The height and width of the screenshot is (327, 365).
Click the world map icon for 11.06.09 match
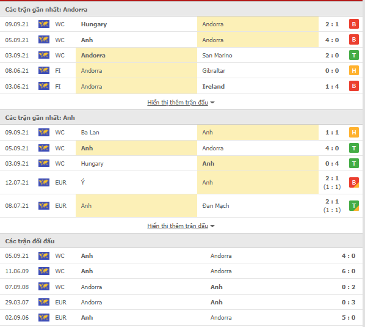[44, 271]
